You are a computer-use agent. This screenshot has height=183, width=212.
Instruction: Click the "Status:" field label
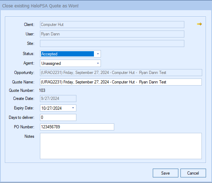point(28,54)
